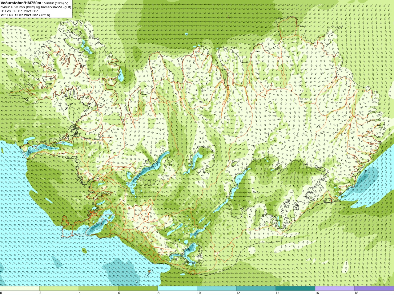This screenshot has height=295, width=394.
Task: Click the pale yellow 0–2 m/s legend swatch
Action: (20, 289)
